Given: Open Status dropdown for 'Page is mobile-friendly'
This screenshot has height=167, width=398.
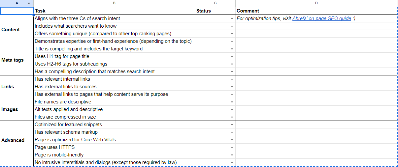Looking at the screenshot, I should tap(232, 155).
